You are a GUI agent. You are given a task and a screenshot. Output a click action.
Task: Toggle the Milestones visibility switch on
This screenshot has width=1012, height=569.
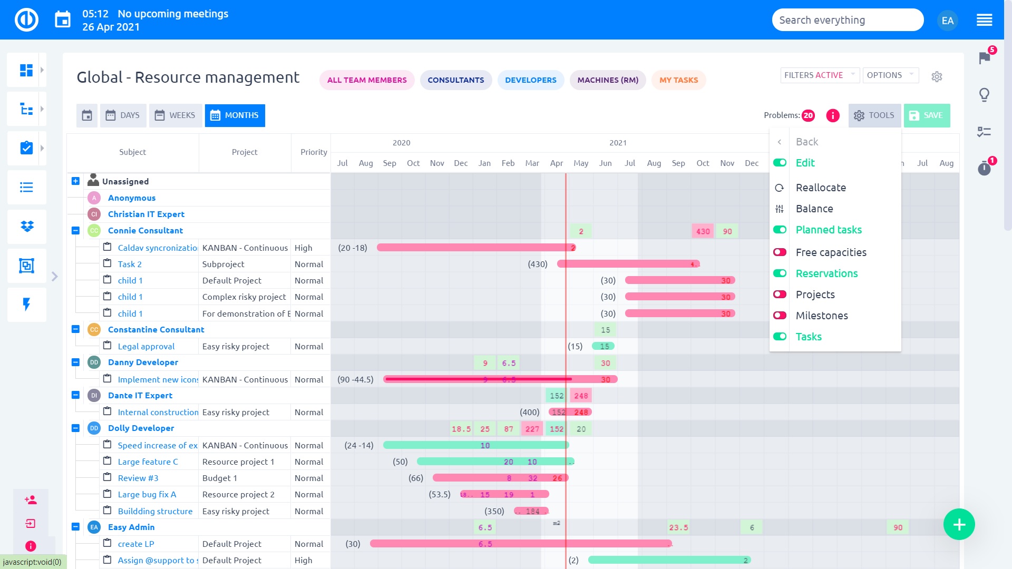781,315
